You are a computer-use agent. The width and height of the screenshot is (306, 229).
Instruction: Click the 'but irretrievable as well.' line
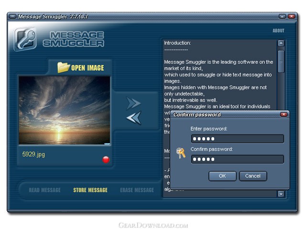(190, 100)
